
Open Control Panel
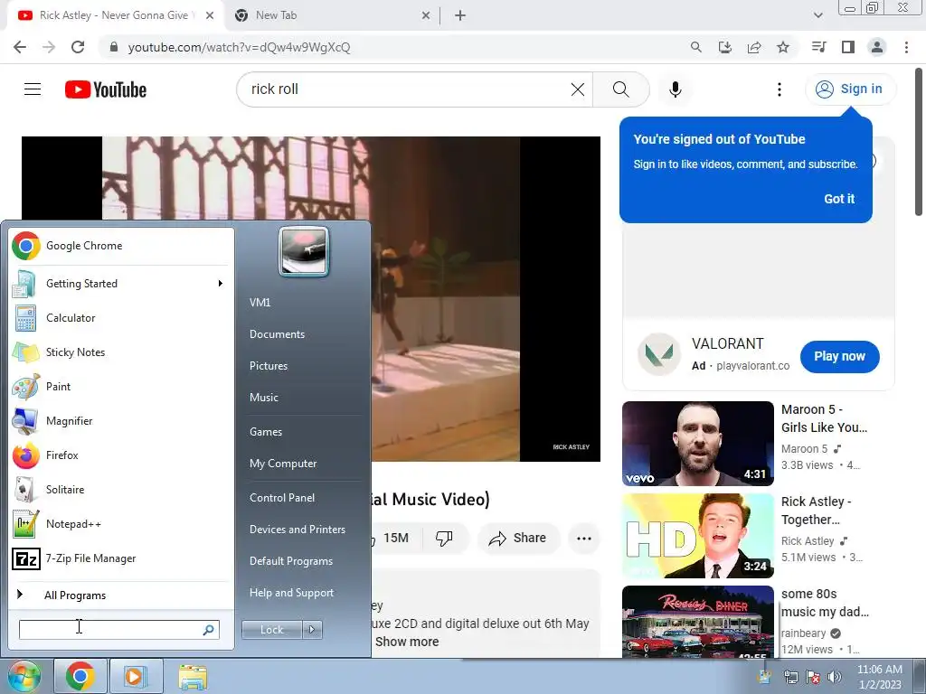coord(282,498)
